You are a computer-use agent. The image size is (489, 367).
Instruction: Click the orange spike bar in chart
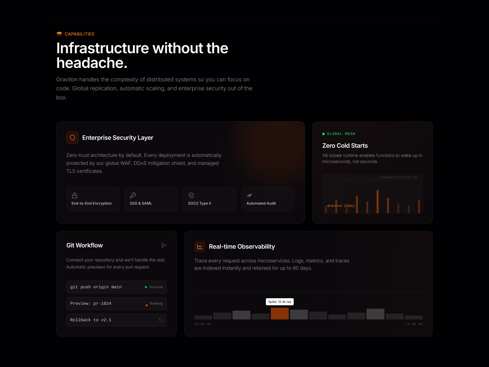tap(280, 314)
